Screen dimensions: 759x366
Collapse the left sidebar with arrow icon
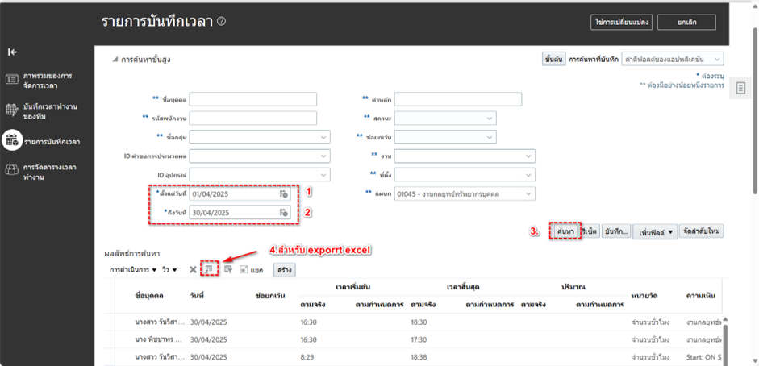pyautogui.click(x=12, y=52)
